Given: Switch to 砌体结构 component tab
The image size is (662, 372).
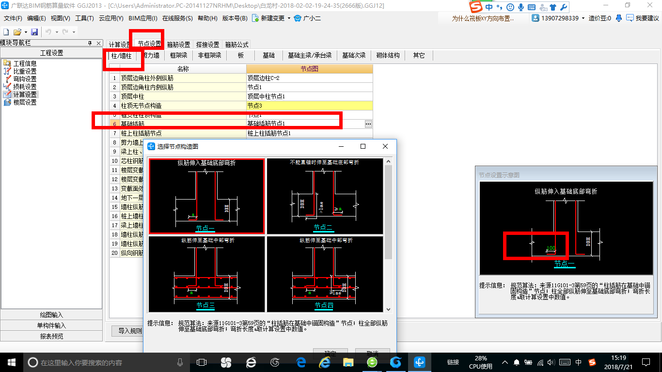Looking at the screenshot, I should 388,55.
